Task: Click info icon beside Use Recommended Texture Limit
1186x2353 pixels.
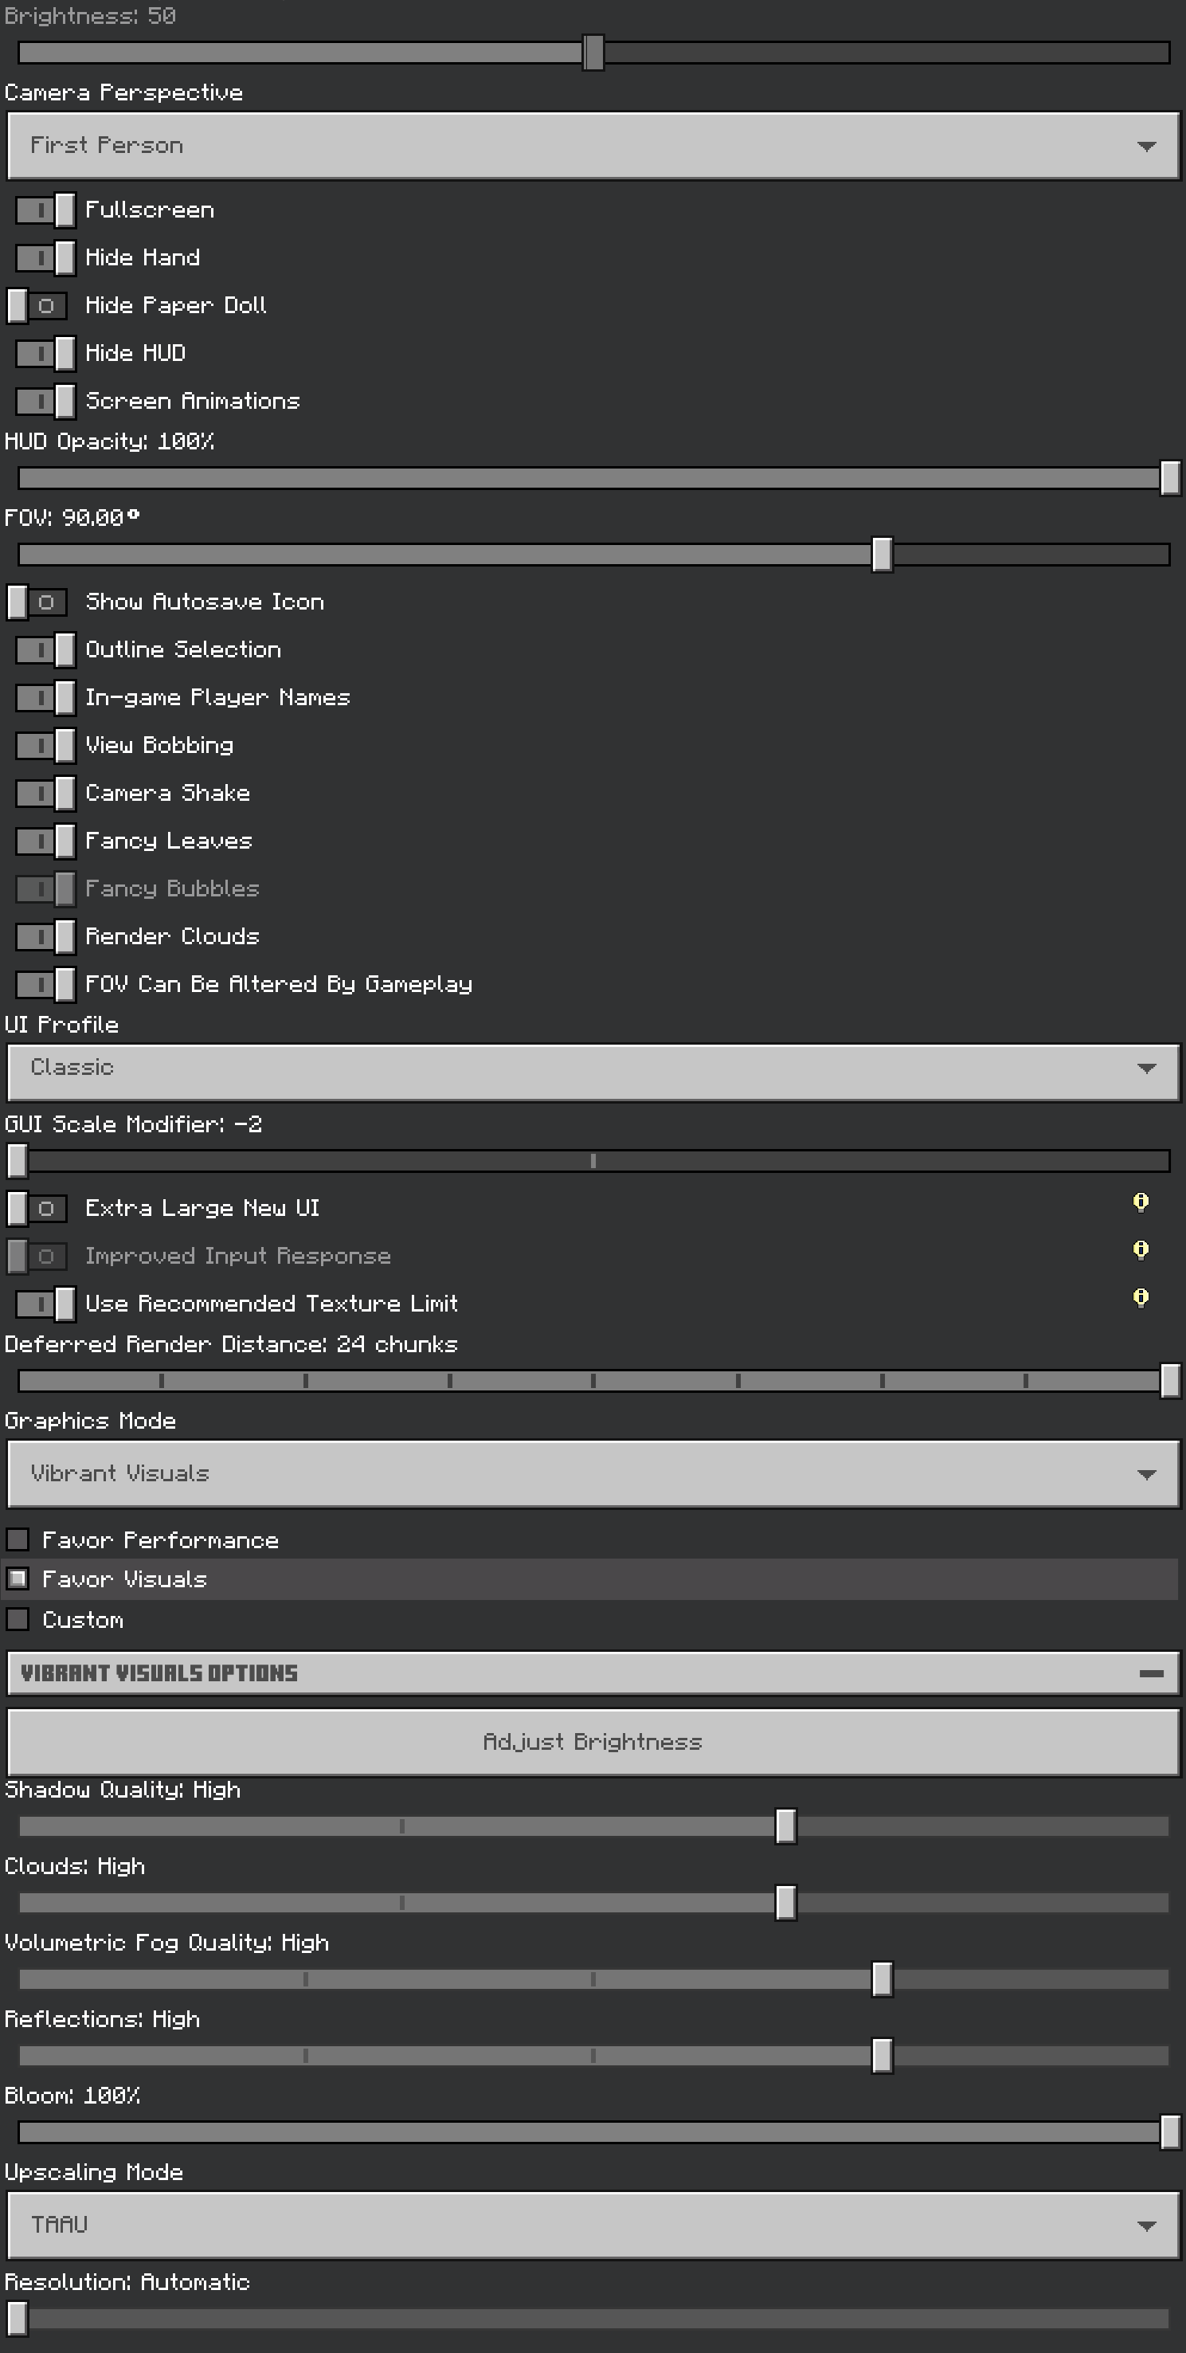Action: point(1141,1298)
